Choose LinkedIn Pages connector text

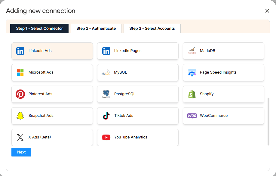click(x=128, y=51)
